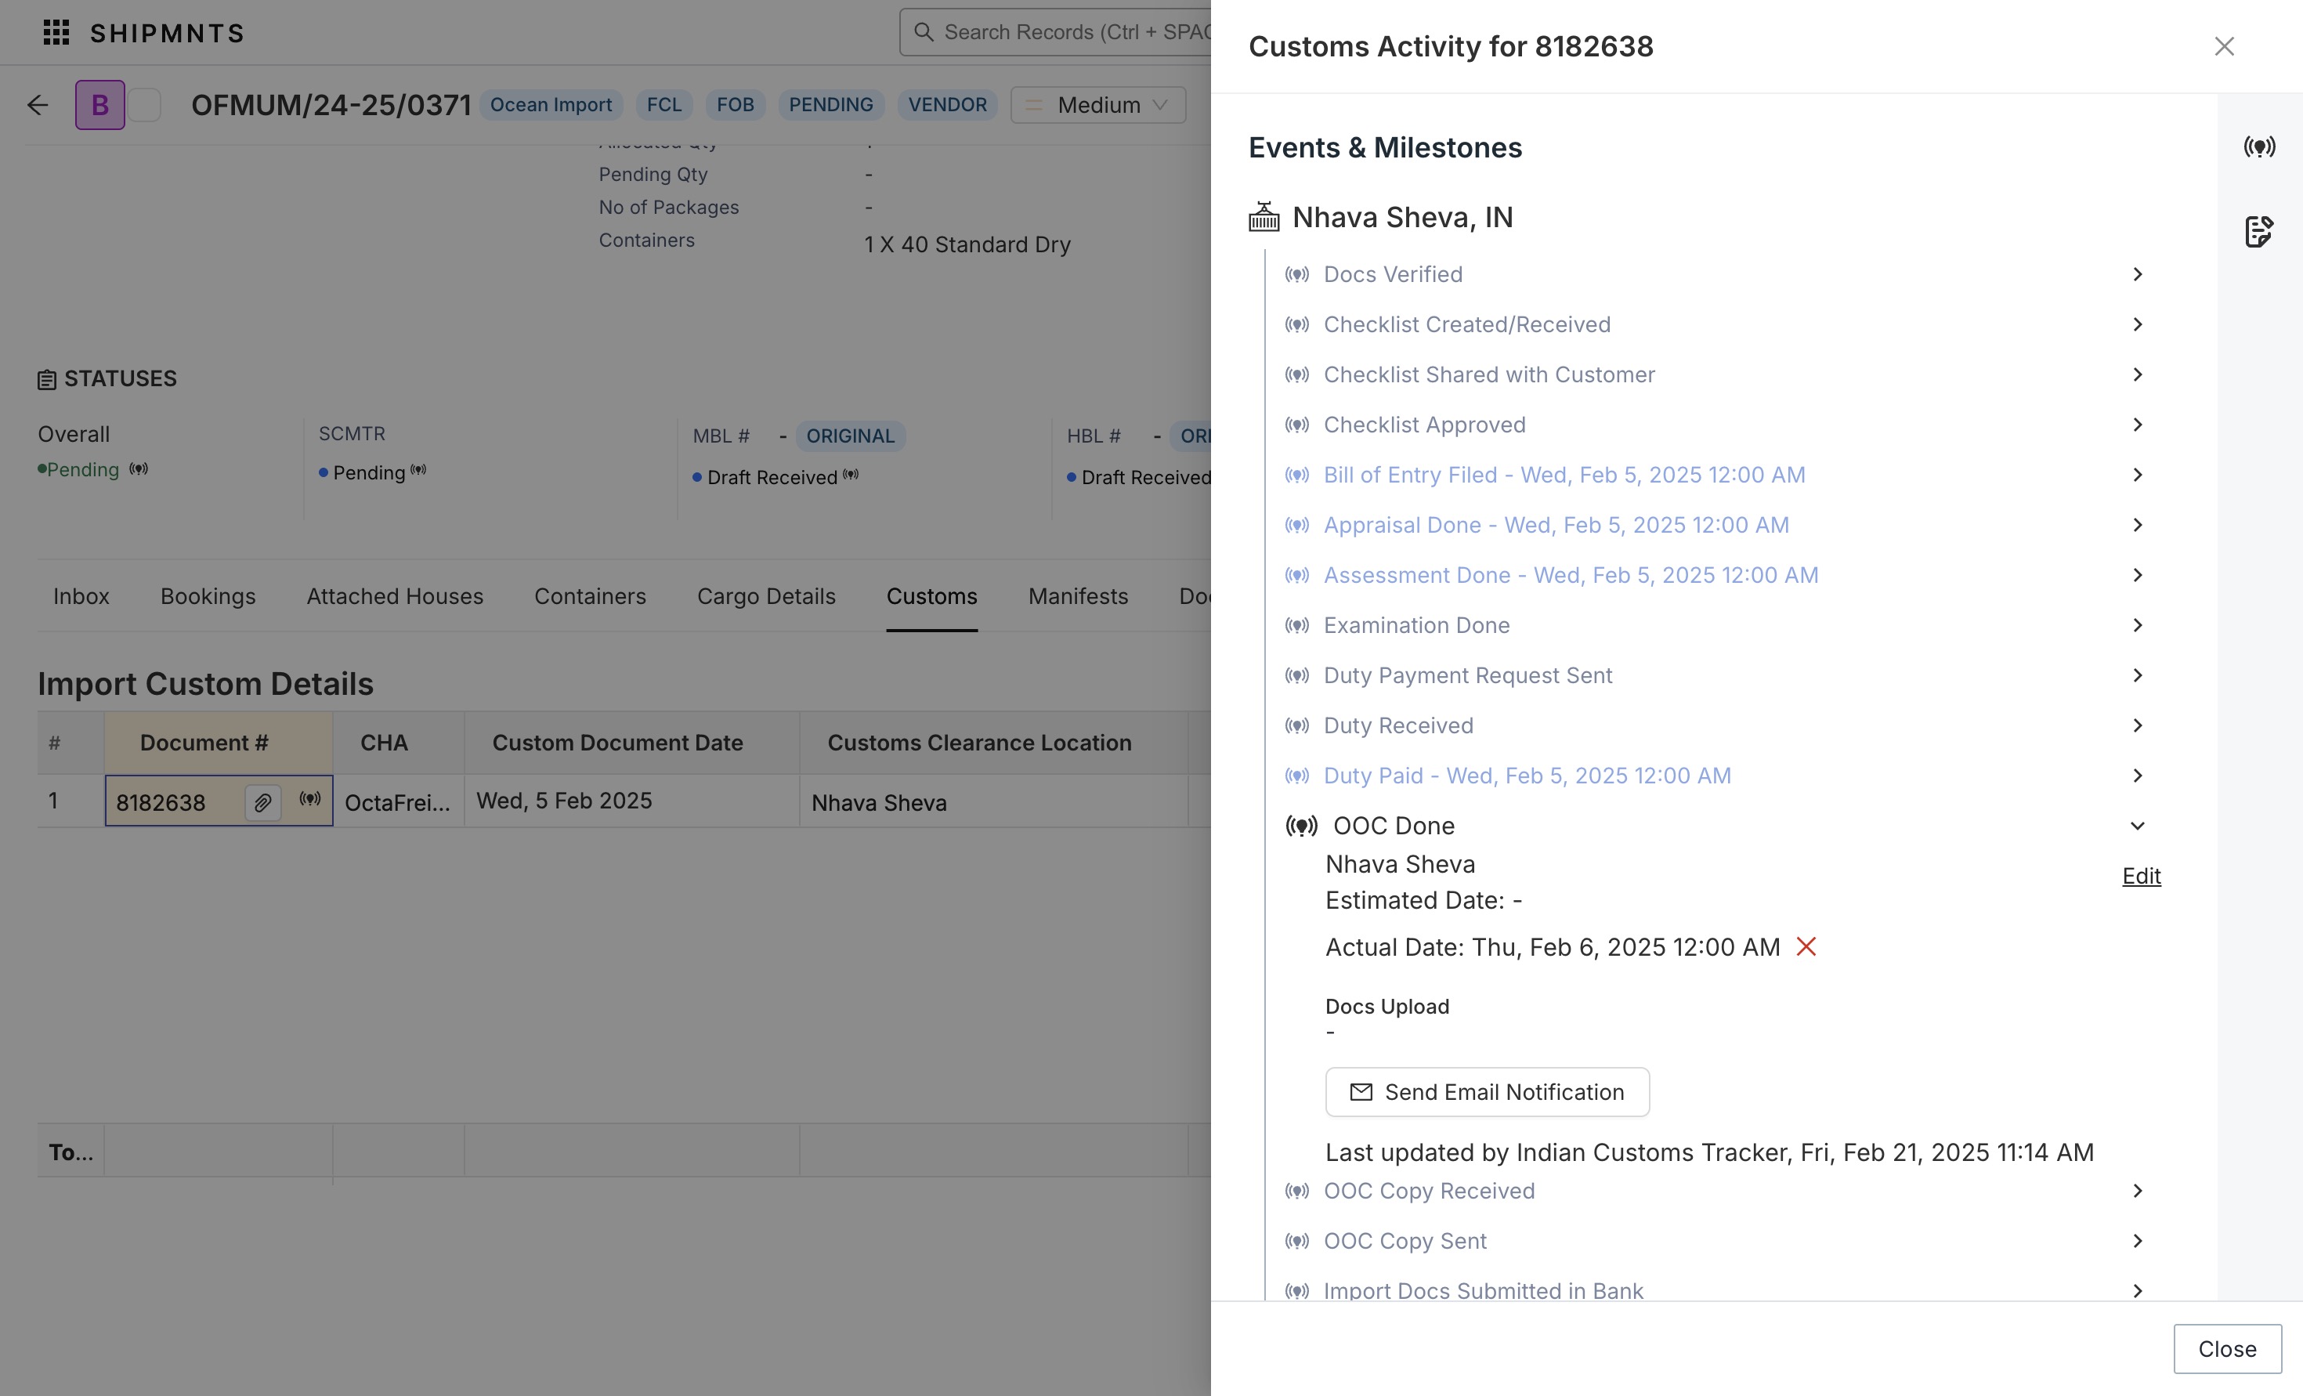
Task: Expand the Appraisal Done chevron
Action: click(2138, 525)
